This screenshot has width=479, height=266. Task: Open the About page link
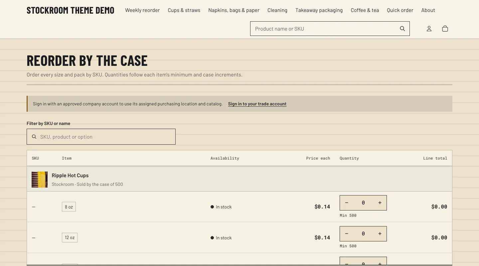(428, 10)
